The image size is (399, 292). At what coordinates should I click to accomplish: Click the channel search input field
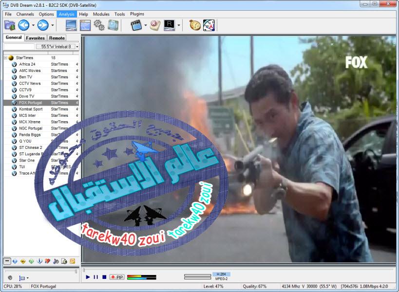point(19,47)
